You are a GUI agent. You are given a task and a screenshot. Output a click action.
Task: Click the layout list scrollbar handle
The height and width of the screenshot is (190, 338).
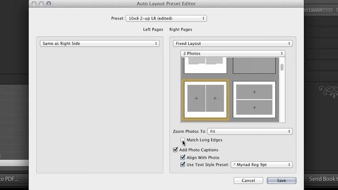click(x=282, y=67)
